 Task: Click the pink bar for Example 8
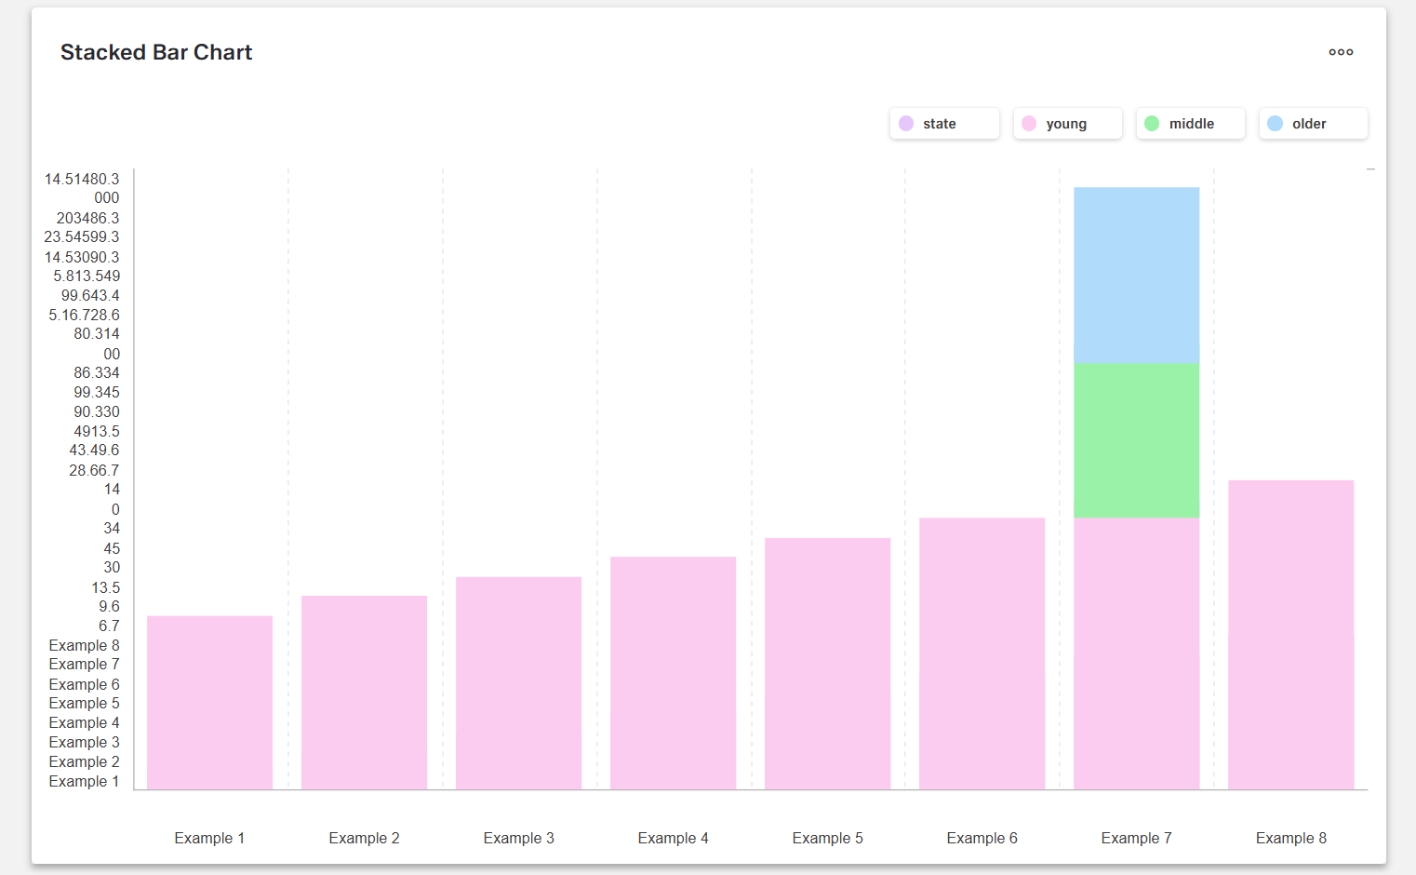point(1290,635)
